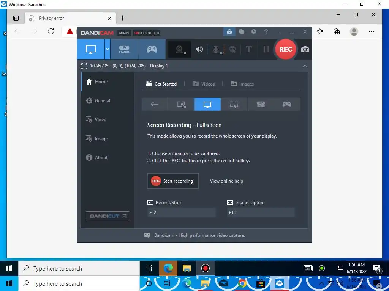Screen dimensions: 389x291
Task: Open new tab in Edge
Action: pos(122,18)
